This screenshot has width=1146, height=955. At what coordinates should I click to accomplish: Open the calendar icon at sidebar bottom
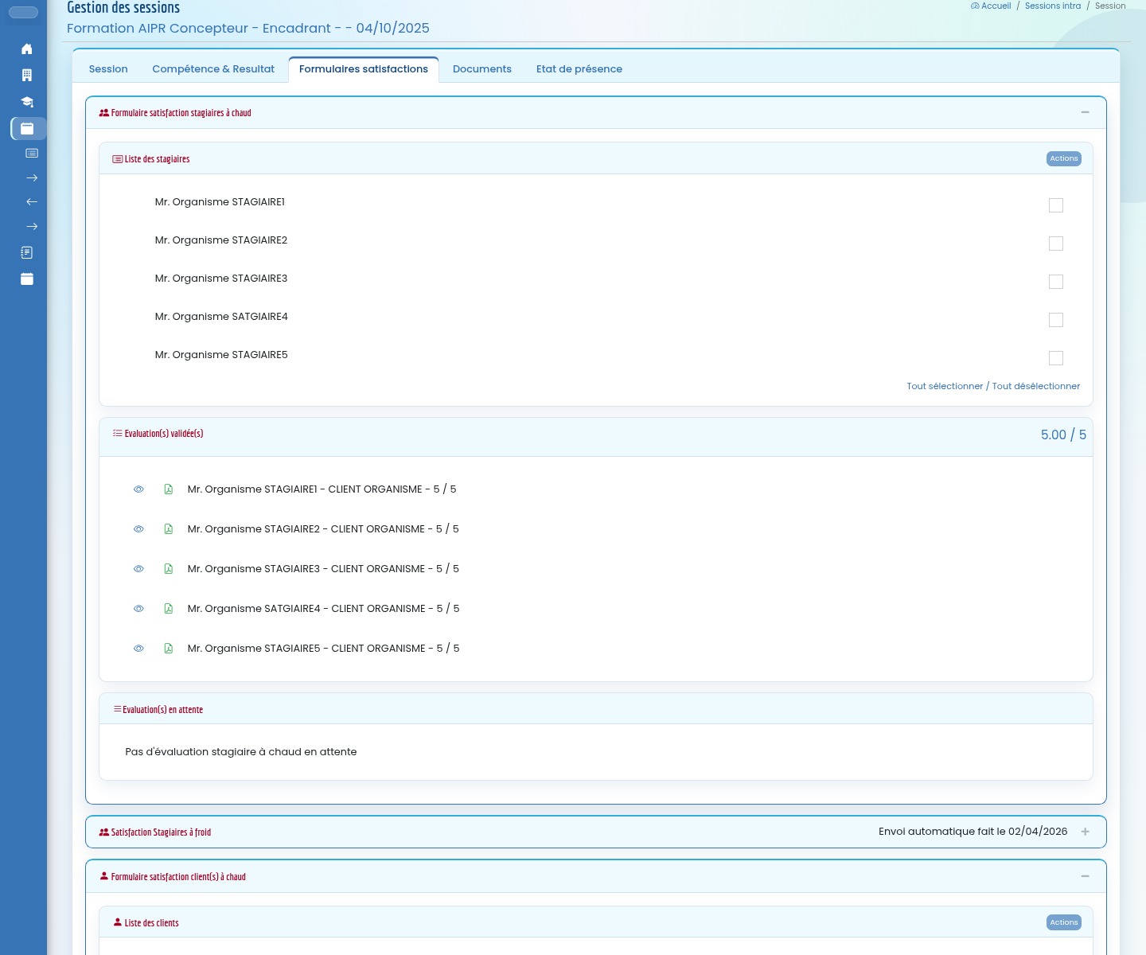[27, 279]
